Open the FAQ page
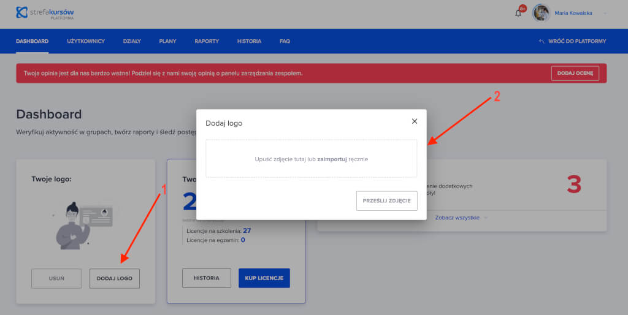This screenshot has width=628, height=315. (285, 42)
